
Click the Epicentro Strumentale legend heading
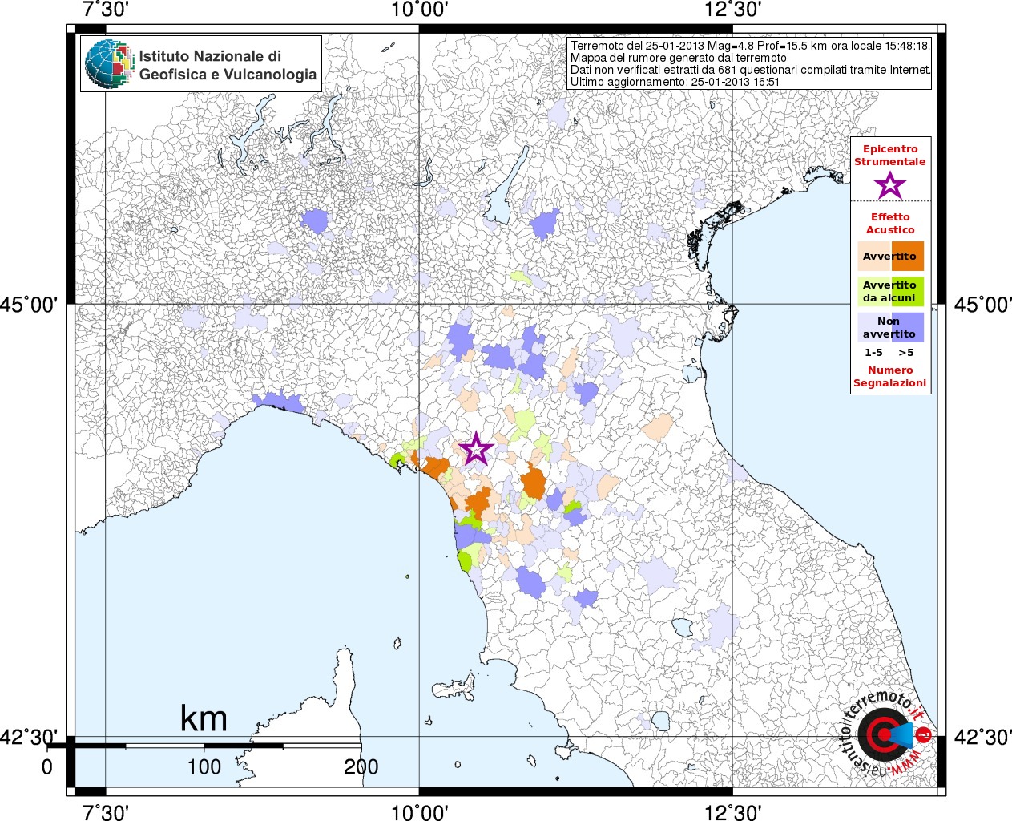(x=890, y=155)
